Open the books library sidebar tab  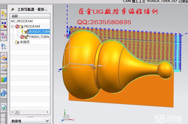click(x=4, y=79)
